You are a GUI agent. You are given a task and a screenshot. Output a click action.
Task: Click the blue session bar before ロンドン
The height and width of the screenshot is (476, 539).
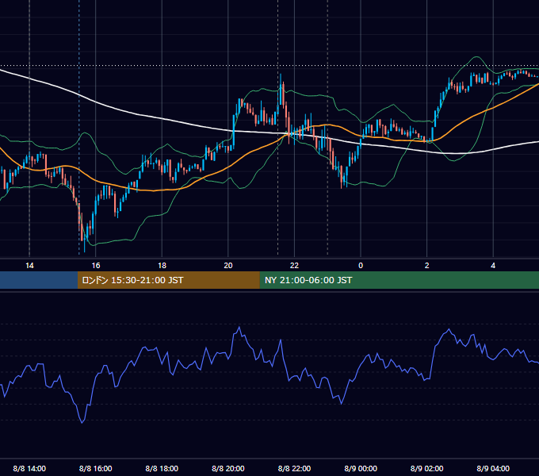39,280
